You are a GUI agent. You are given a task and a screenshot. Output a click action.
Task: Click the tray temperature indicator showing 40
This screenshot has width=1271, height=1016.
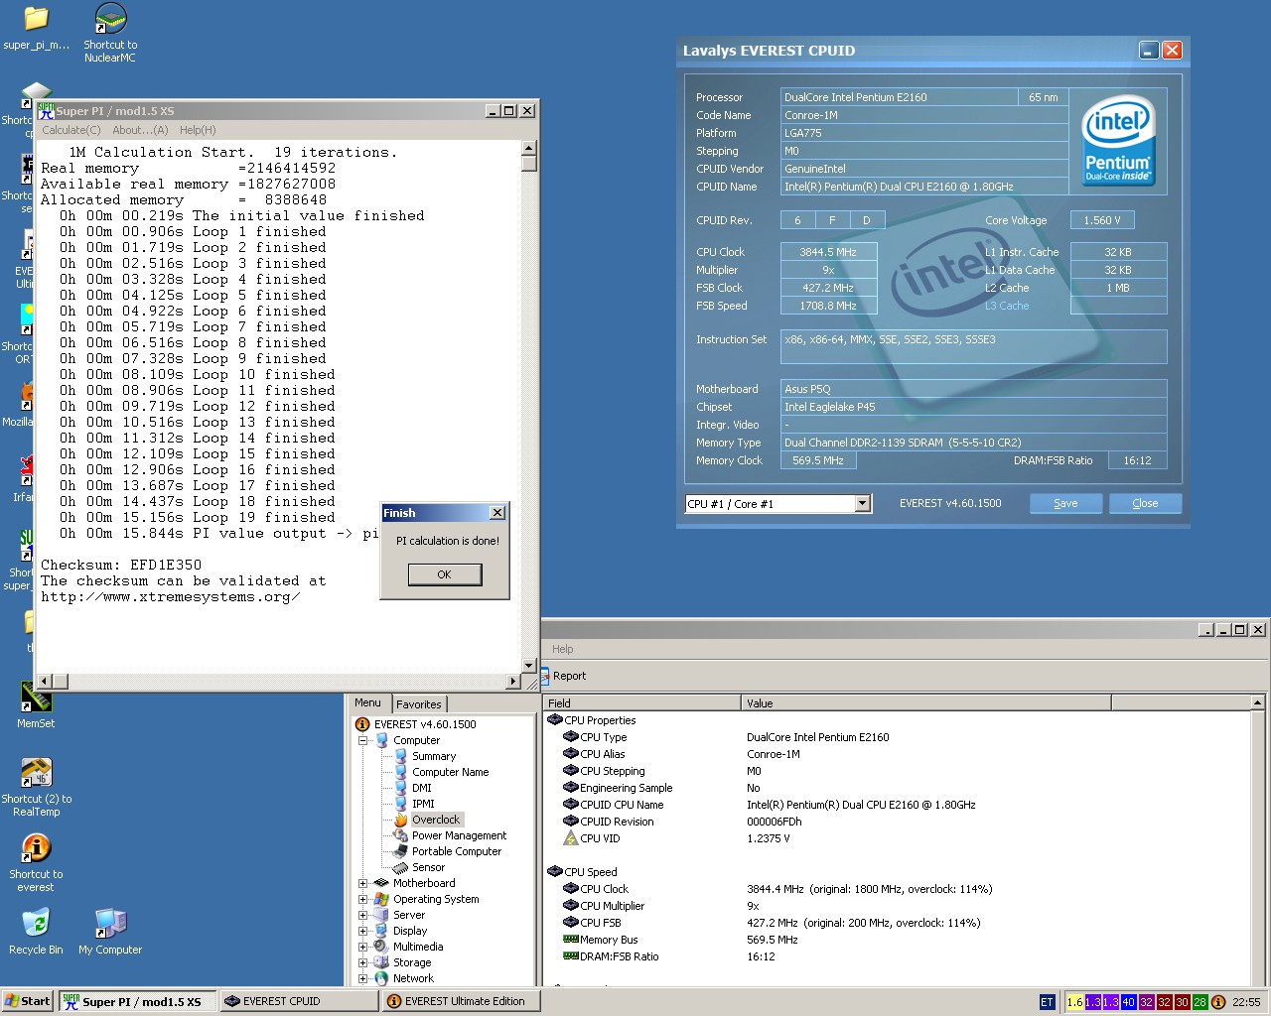tap(1128, 1002)
